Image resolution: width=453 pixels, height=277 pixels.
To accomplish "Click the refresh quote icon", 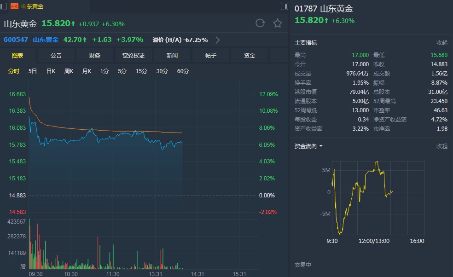I will click(260, 23).
